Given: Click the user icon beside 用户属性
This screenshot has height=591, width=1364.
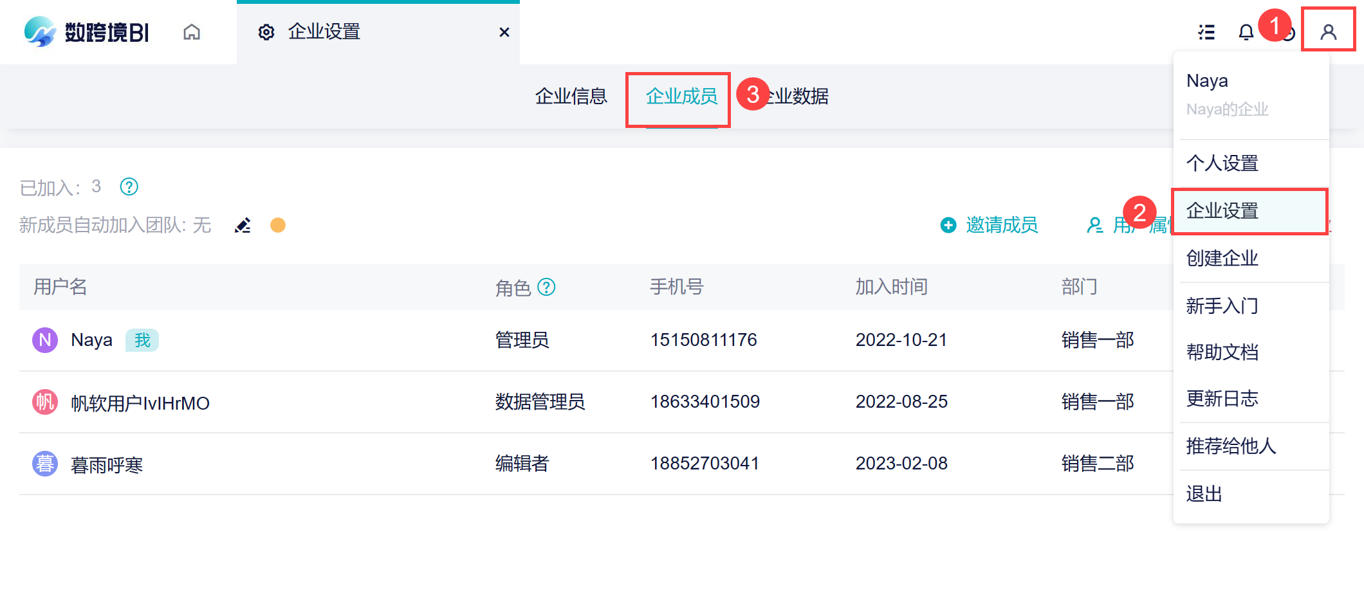Looking at the screenshot, I should 1094,225.
